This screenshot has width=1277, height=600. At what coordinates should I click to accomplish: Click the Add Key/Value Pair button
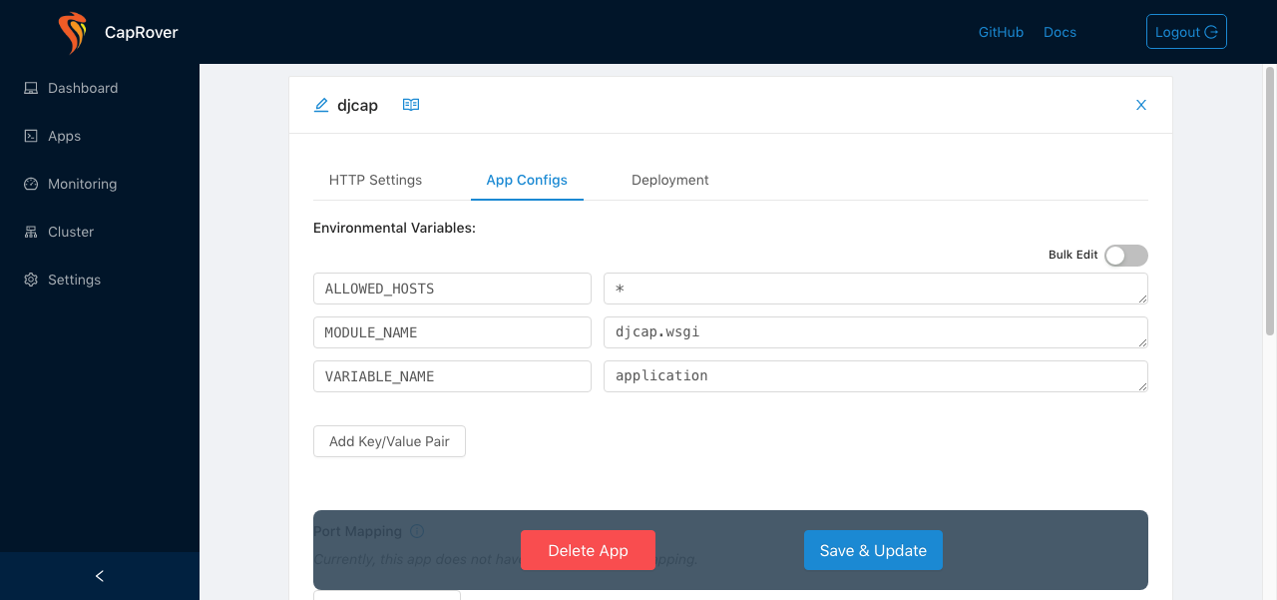(x=389, y=441)
